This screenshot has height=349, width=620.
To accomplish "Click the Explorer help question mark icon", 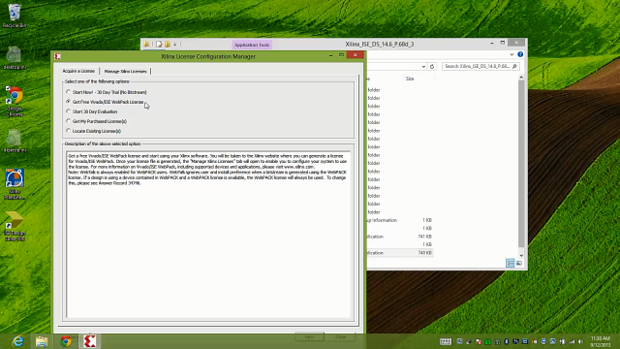I will click(x=520, y=54).
